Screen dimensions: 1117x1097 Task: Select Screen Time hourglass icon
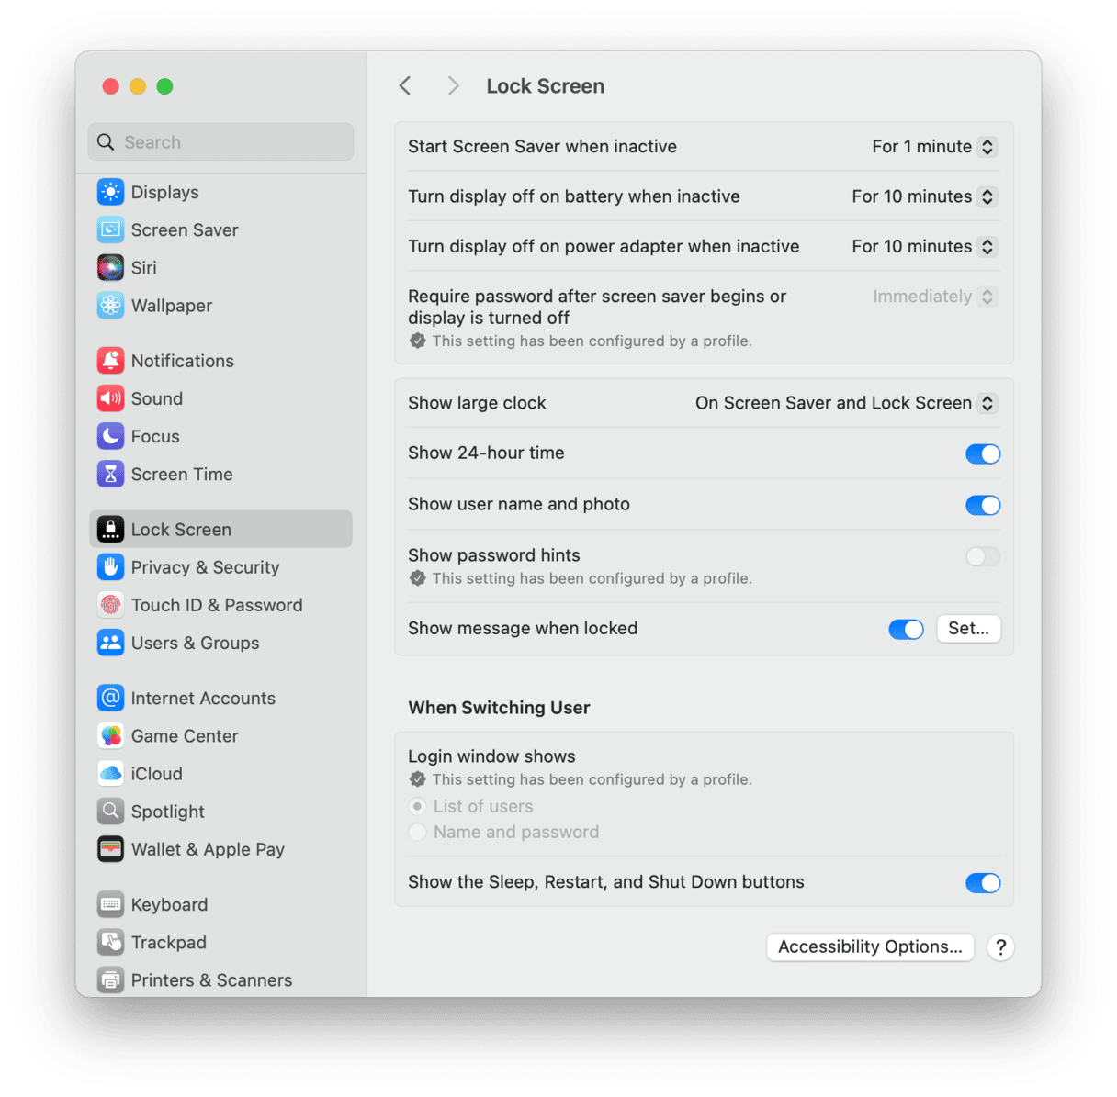[x=110, y=474]
